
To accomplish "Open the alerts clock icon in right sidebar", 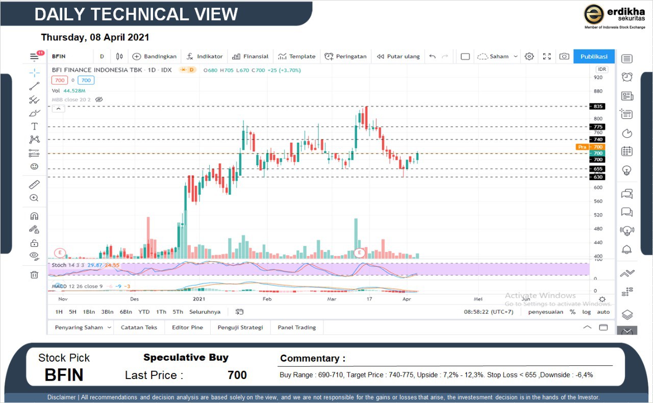I will tap(627, 77).
